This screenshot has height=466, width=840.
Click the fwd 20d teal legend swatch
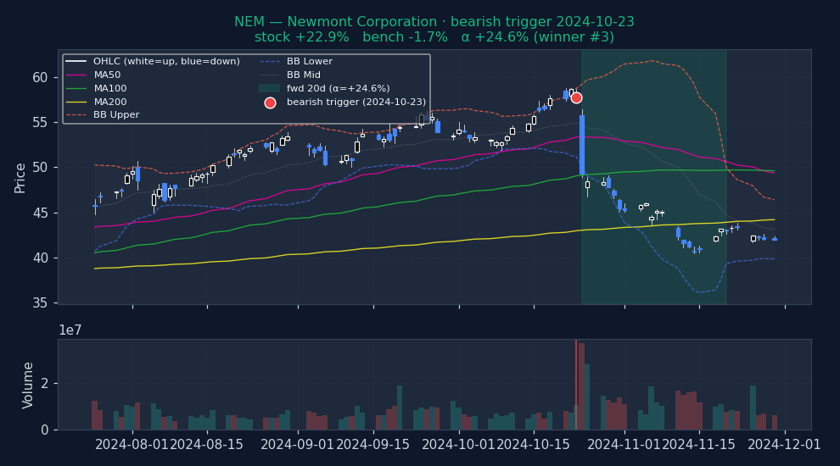point(270,88)
